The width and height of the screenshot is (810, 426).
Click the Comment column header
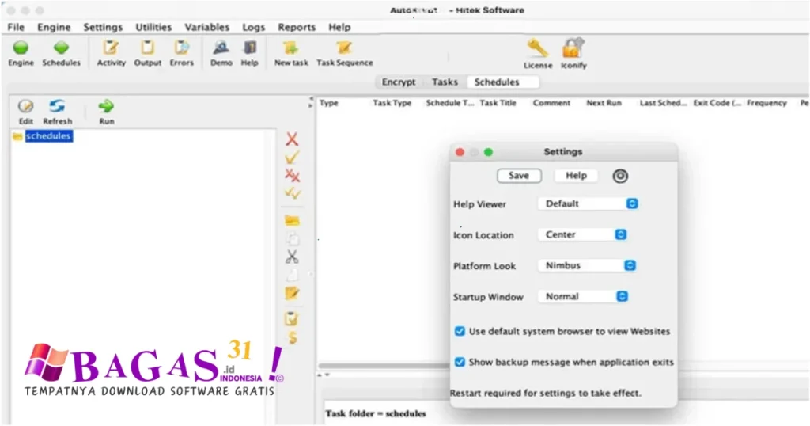click(551, 103)
